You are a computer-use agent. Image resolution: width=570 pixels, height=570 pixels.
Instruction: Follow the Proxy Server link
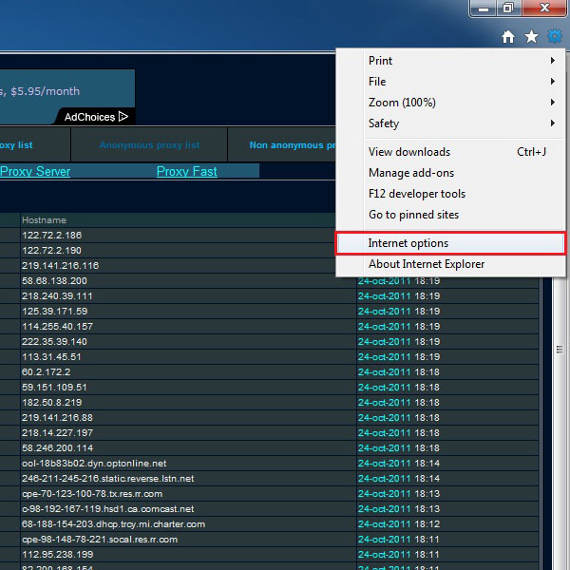(x=35, y=171)
